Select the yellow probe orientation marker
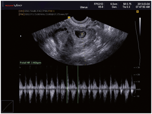This screenshot has width=152, height=114. tap(69, 18)
